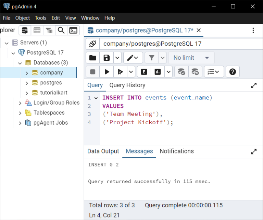Select the tutorialkart database

pos(53,93)
